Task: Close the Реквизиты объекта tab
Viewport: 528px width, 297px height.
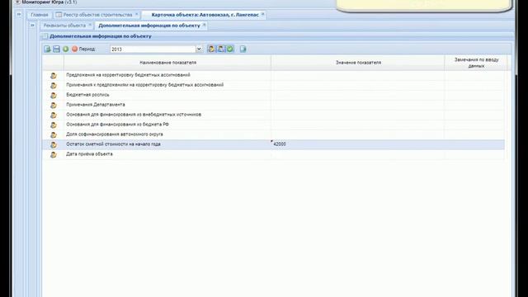Action: [90, 25]
